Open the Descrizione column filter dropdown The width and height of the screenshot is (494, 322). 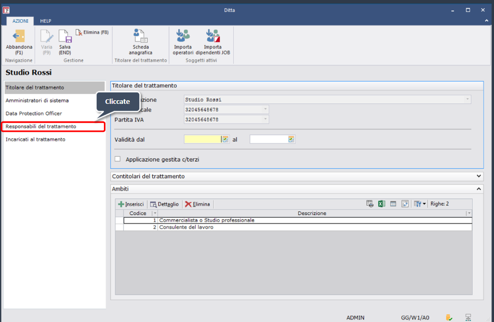coord(469,213)
